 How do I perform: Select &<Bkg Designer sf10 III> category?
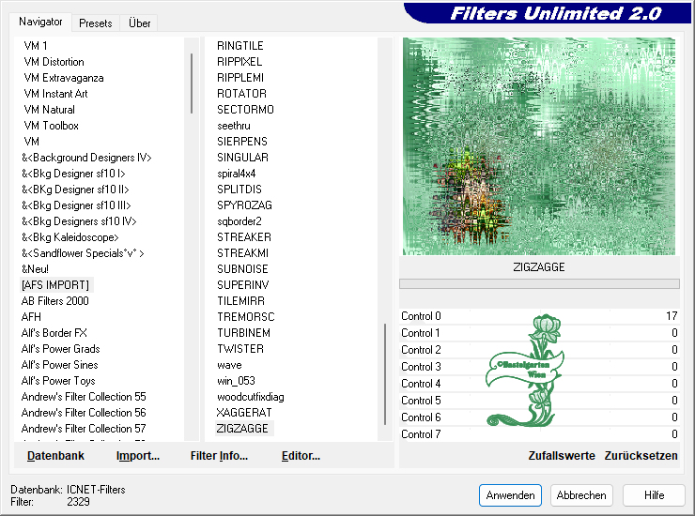[76, 205]
